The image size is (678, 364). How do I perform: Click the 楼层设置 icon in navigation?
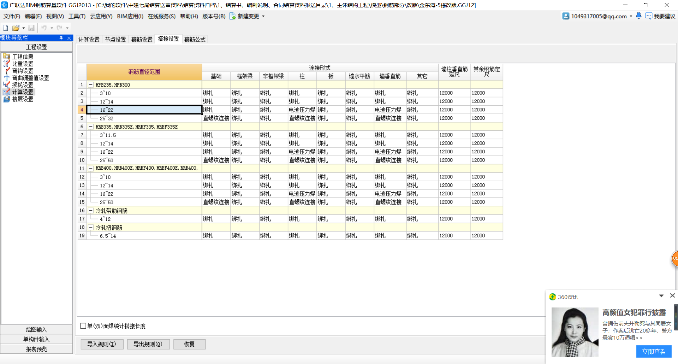coord(6,99)
